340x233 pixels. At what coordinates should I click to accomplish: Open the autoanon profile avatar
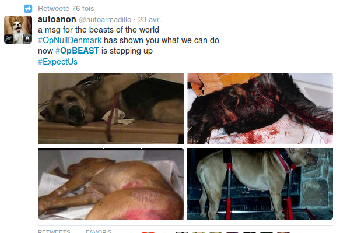tap(18, 30)
